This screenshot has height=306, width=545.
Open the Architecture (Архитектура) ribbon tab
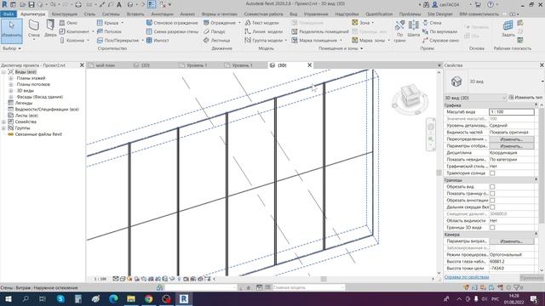[x=32, y=14]
